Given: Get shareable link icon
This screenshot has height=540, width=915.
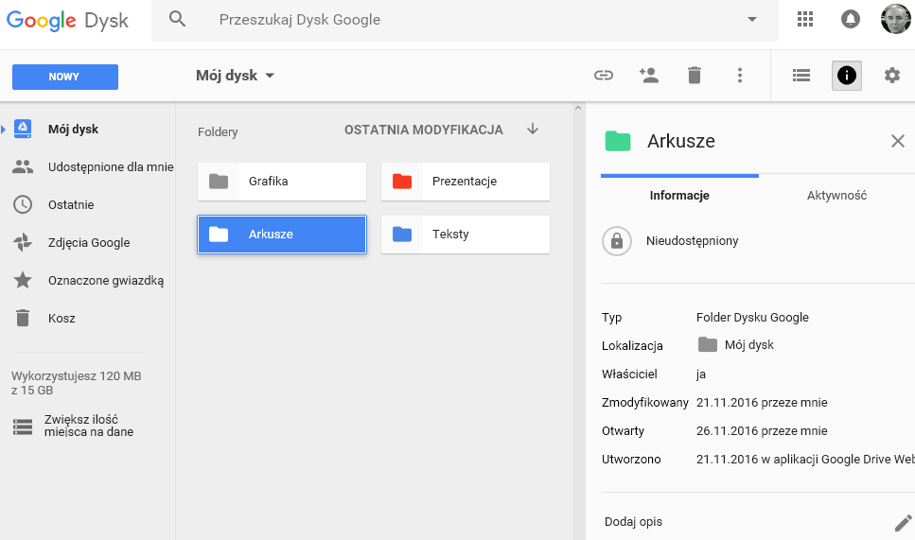Looking at the screenshot, I should pos(604,76).
